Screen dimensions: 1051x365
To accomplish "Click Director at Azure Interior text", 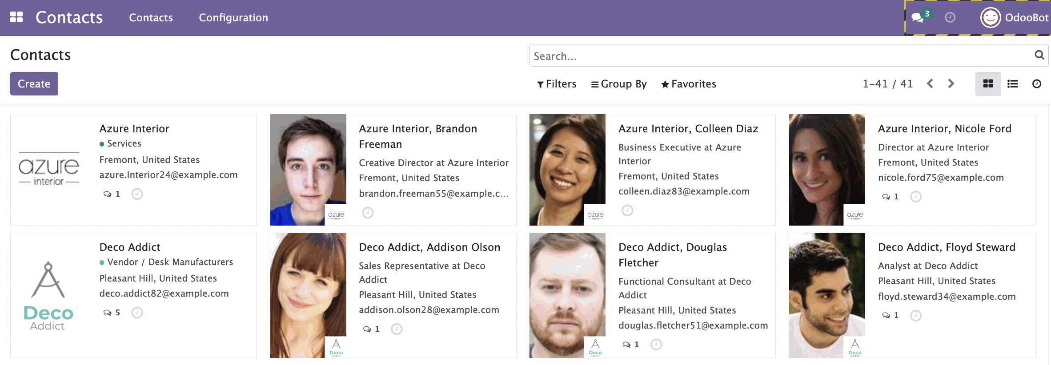I will pyautogui.click(x=934, y=147).
